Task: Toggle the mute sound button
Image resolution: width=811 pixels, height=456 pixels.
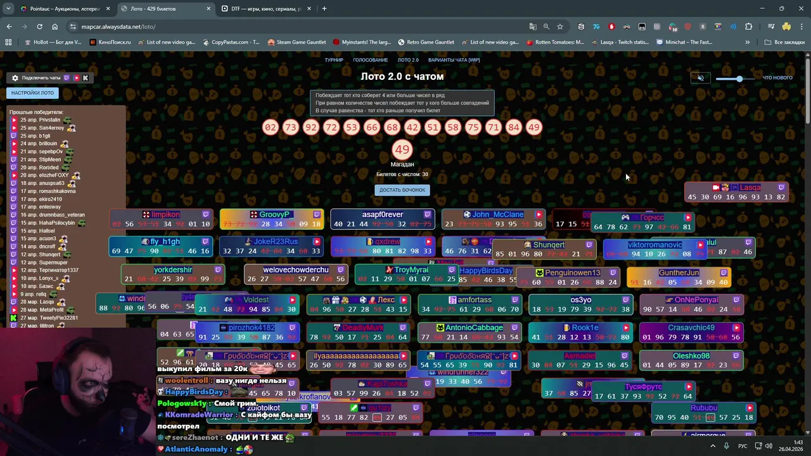Action: click(700, 78)
